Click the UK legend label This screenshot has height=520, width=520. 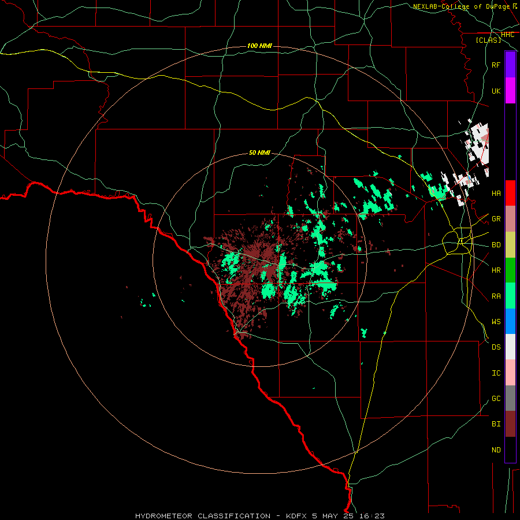coord(496,91)
